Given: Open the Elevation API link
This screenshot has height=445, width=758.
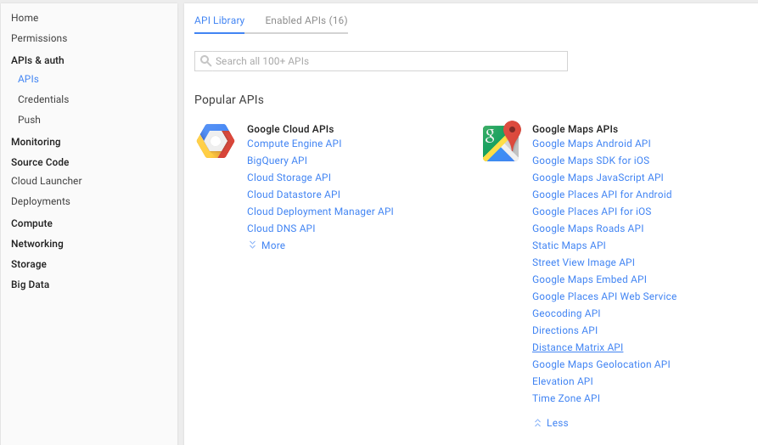Looking at the screenshot, I should tap(563, 381).
